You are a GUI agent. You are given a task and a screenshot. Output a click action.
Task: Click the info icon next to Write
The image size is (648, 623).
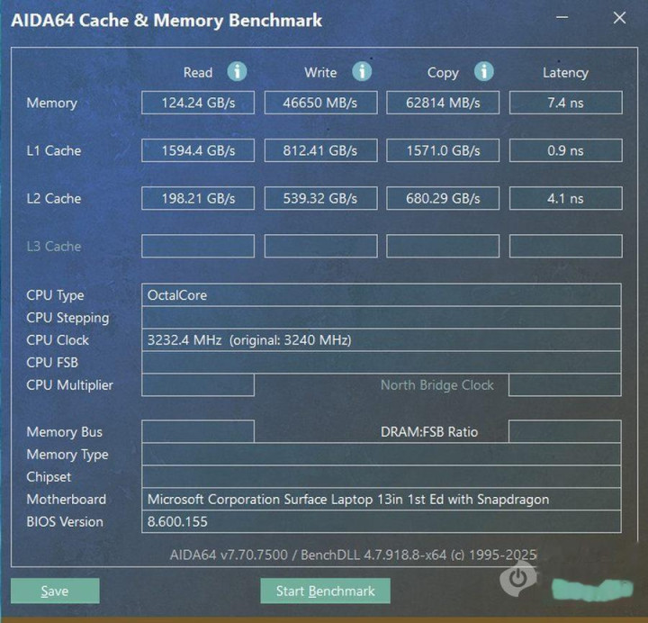[362, 71]
